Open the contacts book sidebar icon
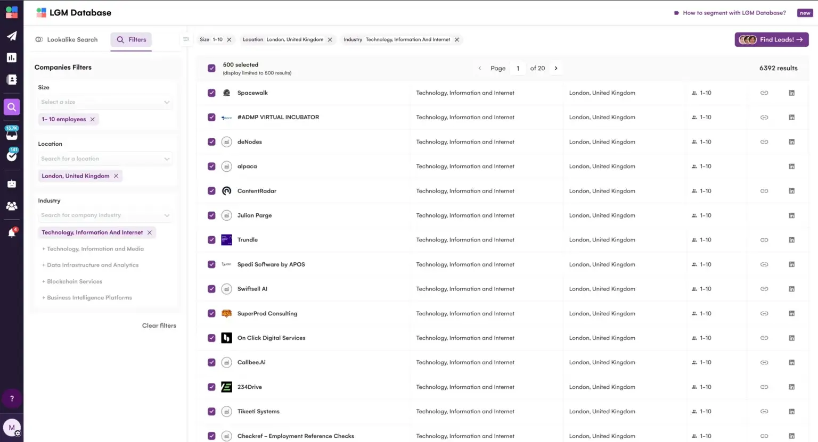 (x=12, y=79)
